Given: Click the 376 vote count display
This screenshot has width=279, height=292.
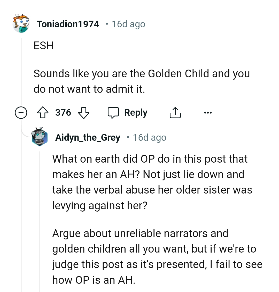Looking at the screenshot, I should click(x=63, y=112).
